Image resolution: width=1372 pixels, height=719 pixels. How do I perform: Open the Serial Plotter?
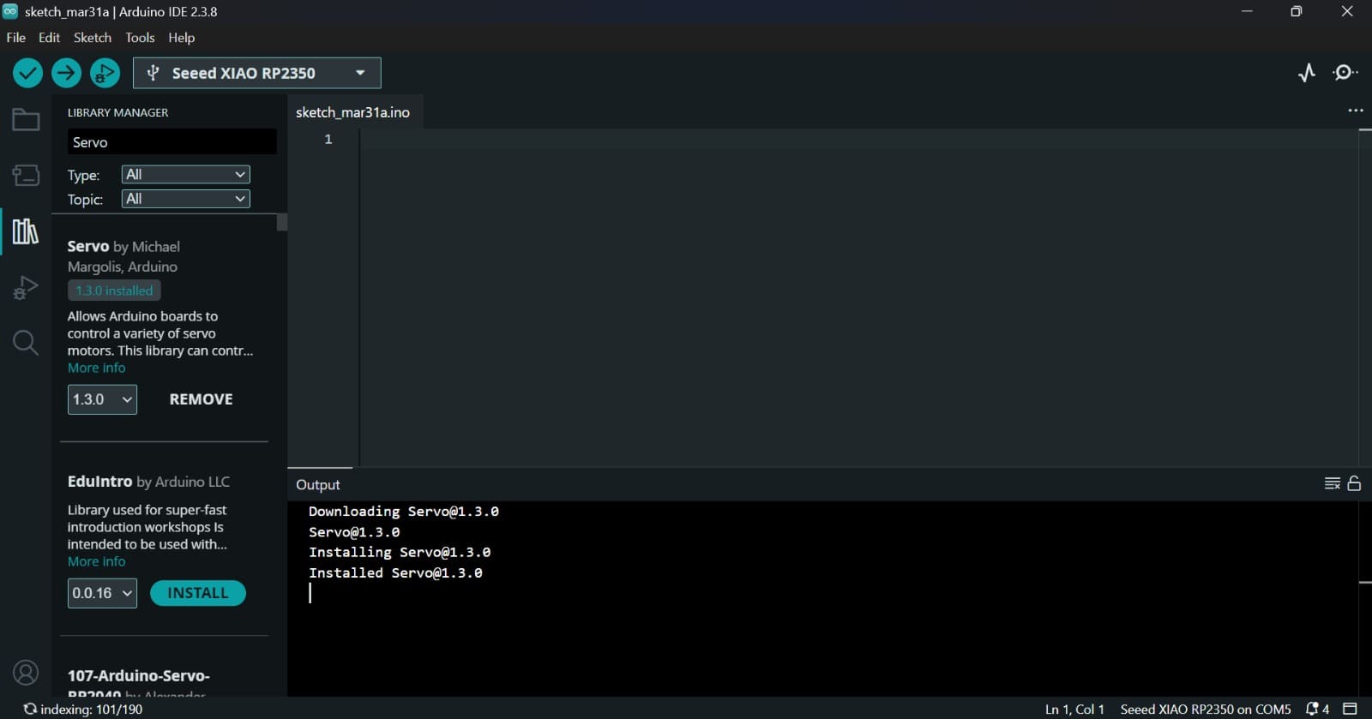(x=1306, y=73)
